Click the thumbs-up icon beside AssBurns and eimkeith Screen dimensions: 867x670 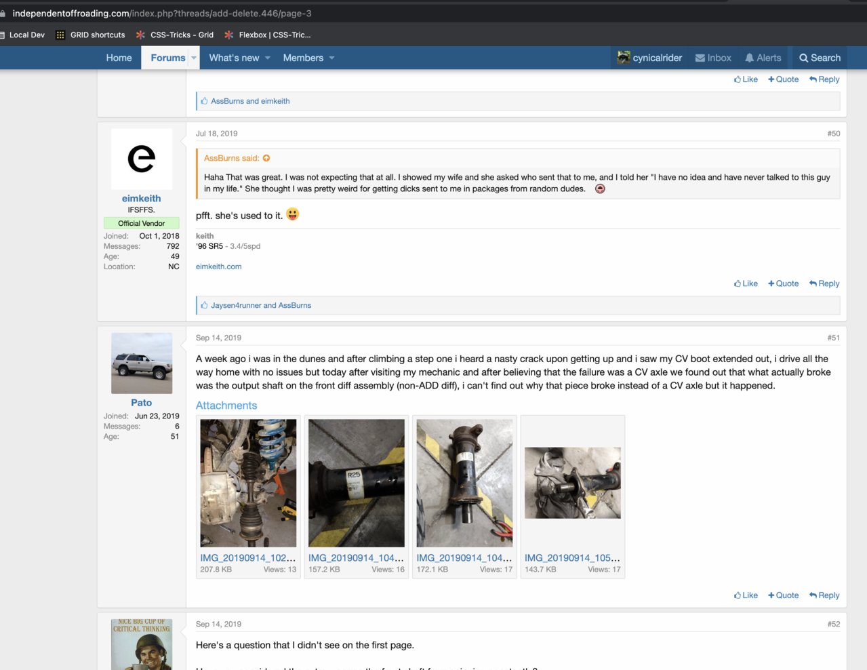click(x=204, y=101)
